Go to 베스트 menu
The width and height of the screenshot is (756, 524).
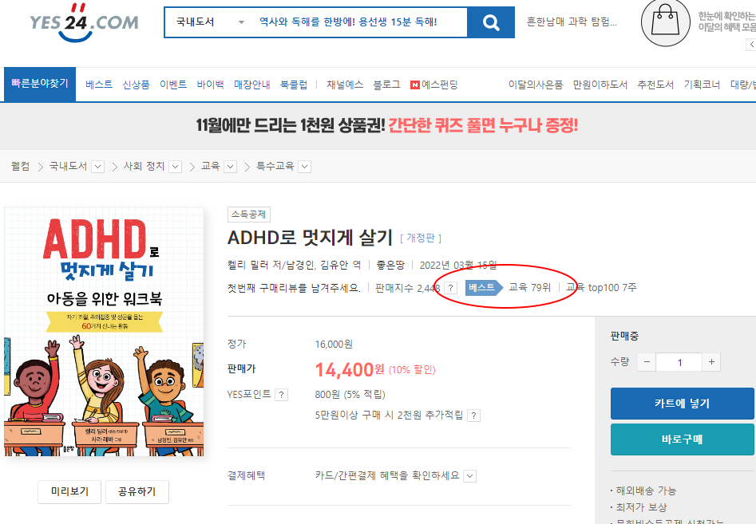point(99,85)
